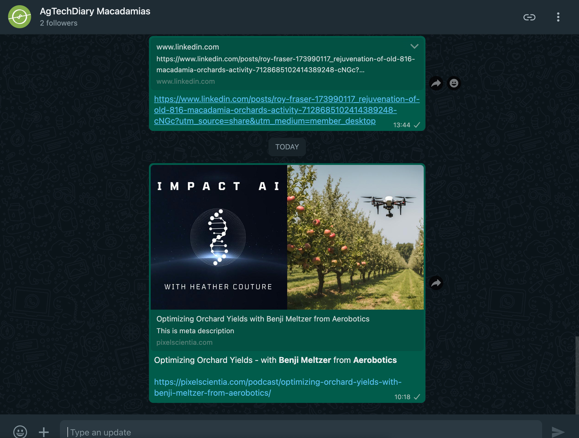Click the orchard drone preview image
The height and width of the screenshot is (438, 579).
[355, 237]
